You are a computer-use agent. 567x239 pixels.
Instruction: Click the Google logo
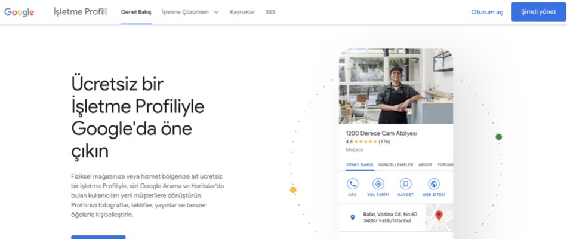tap(19, 12)
